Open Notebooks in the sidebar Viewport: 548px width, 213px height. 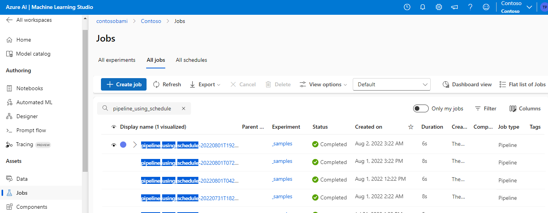25,88
